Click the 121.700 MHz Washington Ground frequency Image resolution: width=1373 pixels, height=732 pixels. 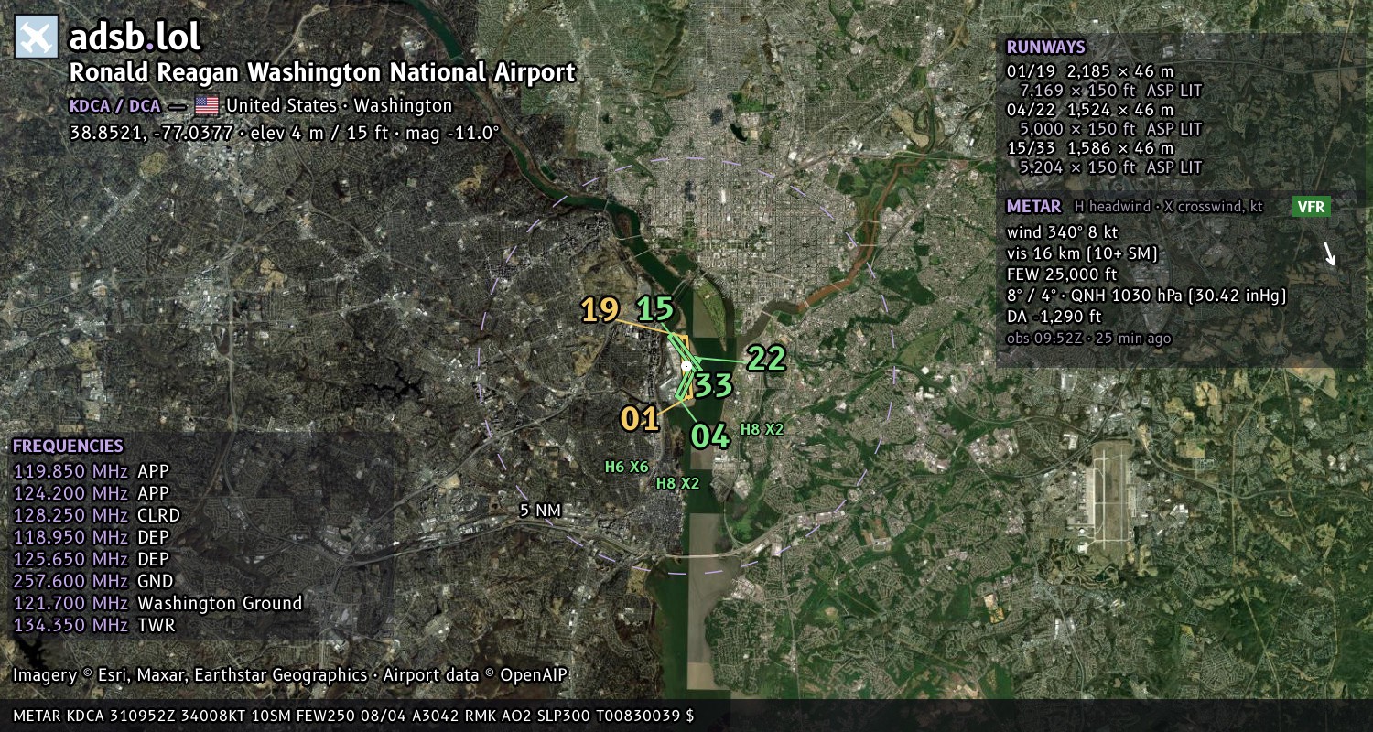[157, 603]
